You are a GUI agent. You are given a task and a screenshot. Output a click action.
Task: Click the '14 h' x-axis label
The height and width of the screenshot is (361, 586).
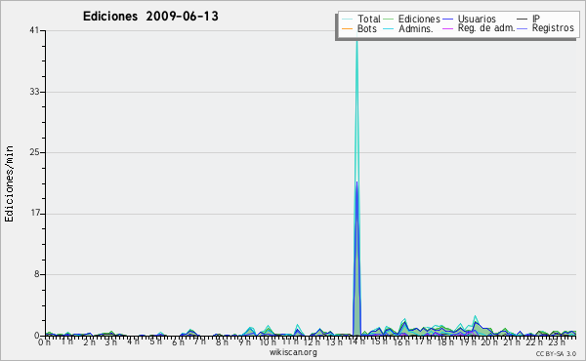(356, 341)
